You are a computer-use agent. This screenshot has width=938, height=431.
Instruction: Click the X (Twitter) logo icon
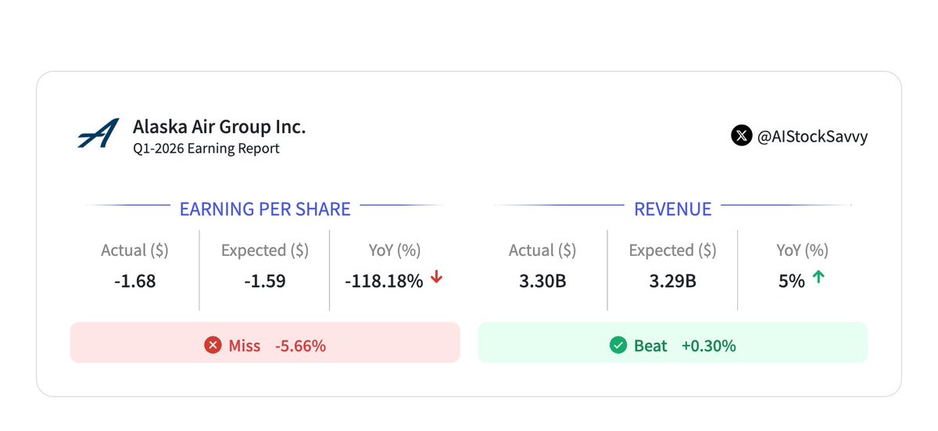pos(741,135)
